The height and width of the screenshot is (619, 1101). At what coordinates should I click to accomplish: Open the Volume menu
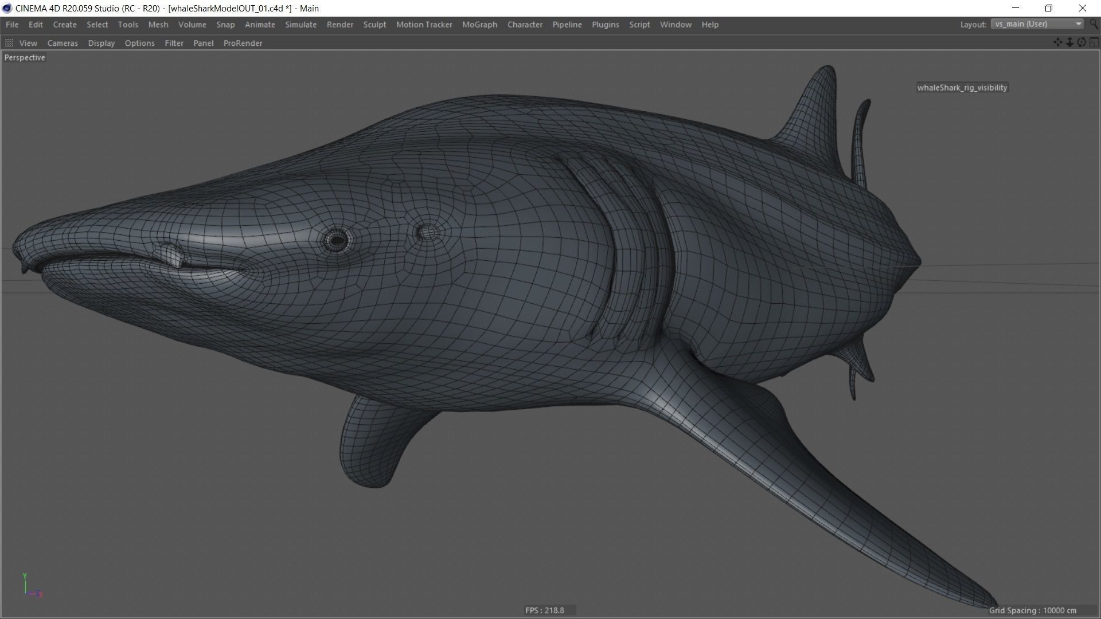coord(192,25)
